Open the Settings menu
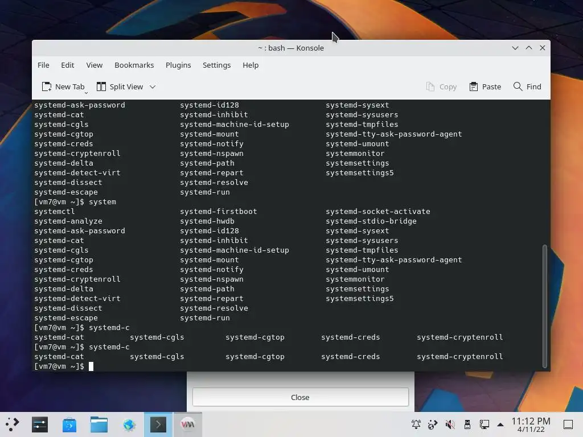 tap(217, 65)
